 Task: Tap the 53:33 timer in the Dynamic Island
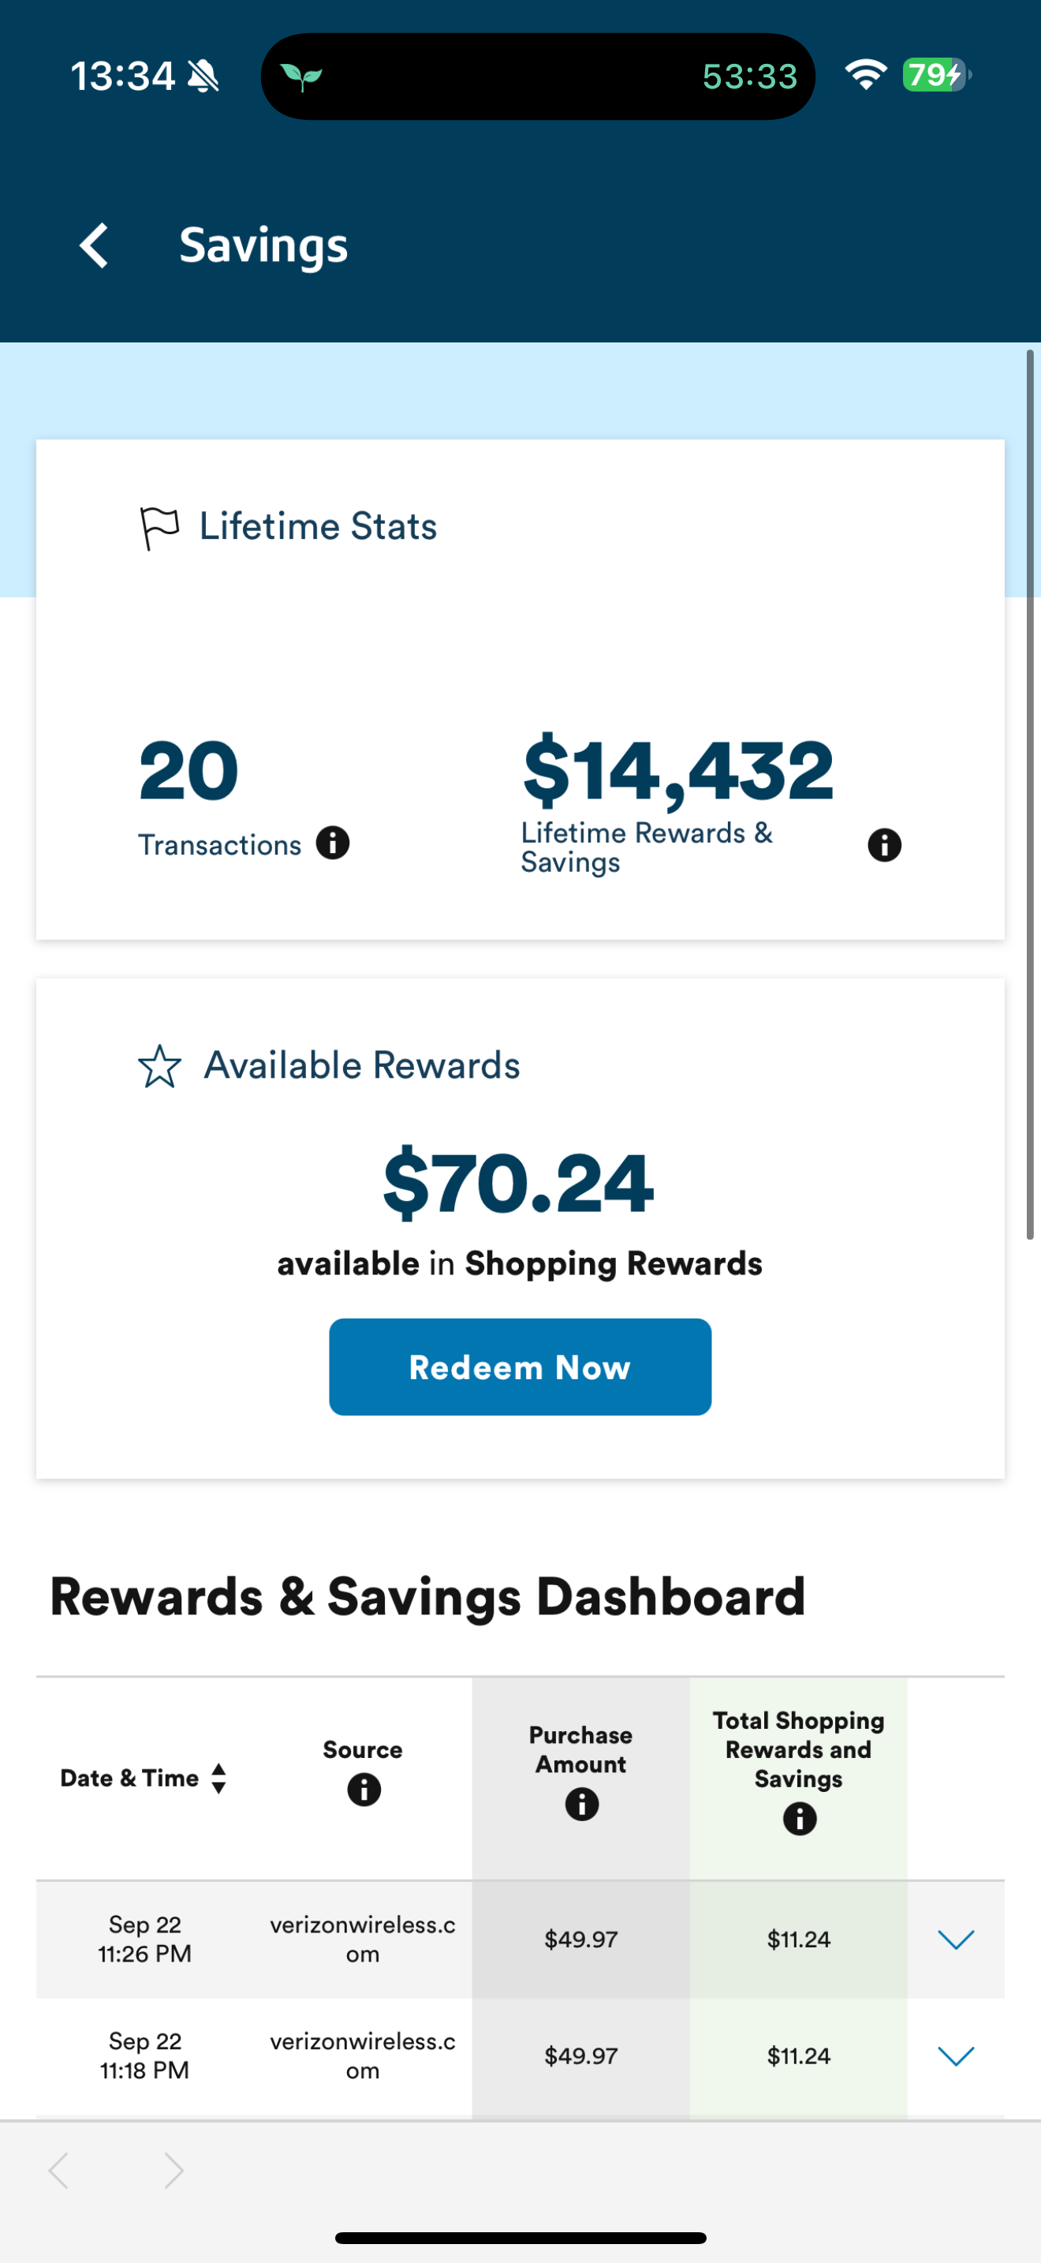tap(749, 77)
